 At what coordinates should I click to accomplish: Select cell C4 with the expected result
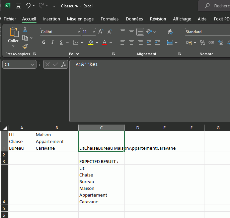point(101,185)
